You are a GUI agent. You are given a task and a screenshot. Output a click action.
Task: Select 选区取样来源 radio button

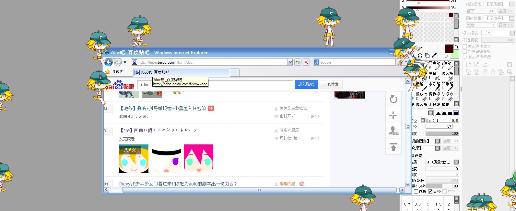click(x=464, y=57)
